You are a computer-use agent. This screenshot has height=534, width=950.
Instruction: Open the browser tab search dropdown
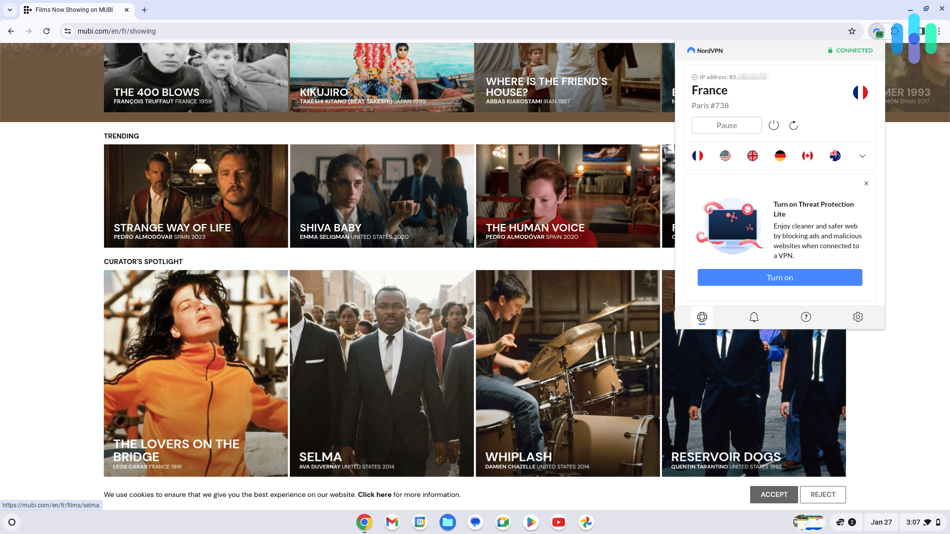(x=9, y=10)
